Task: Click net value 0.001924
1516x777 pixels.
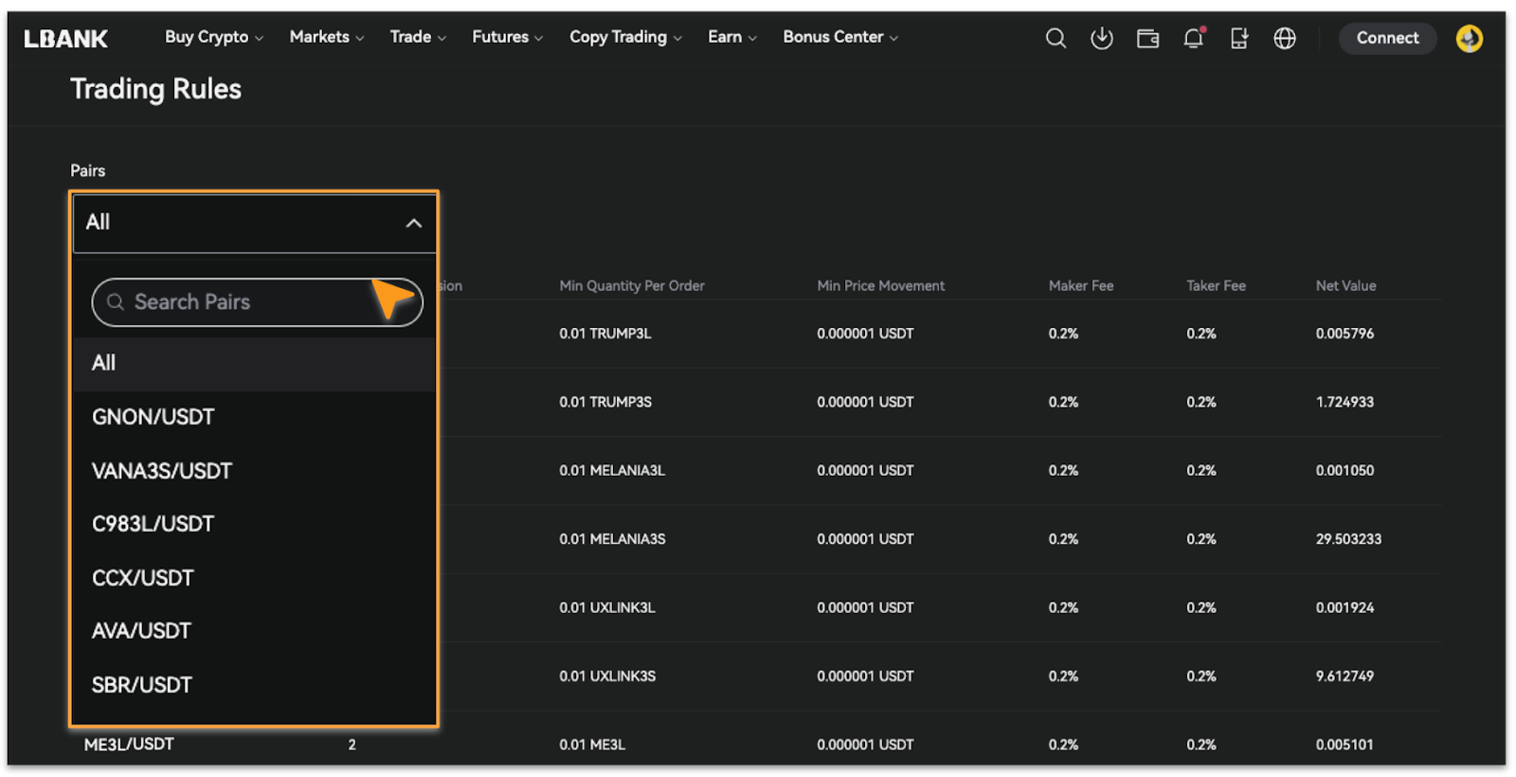Action: [x=1345, y=607]
